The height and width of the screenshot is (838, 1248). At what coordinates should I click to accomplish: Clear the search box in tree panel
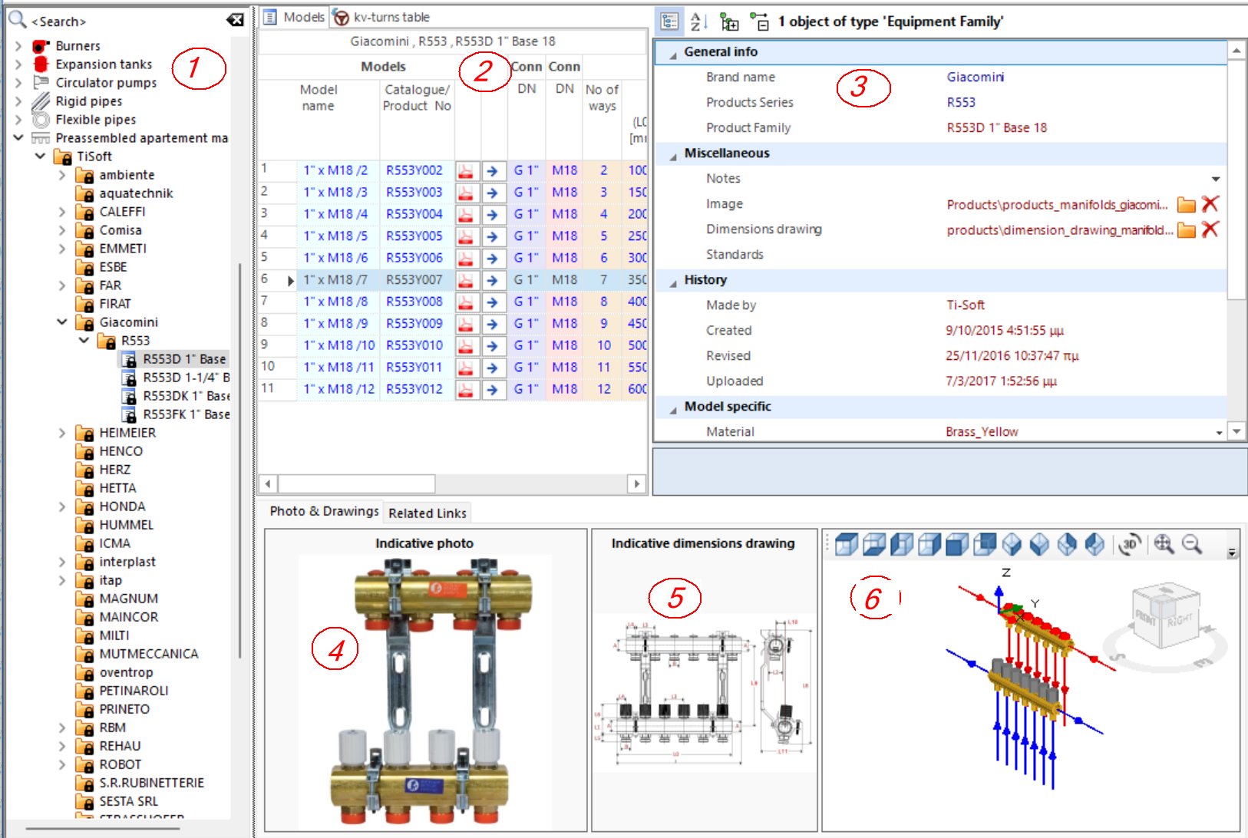[235, 21]
